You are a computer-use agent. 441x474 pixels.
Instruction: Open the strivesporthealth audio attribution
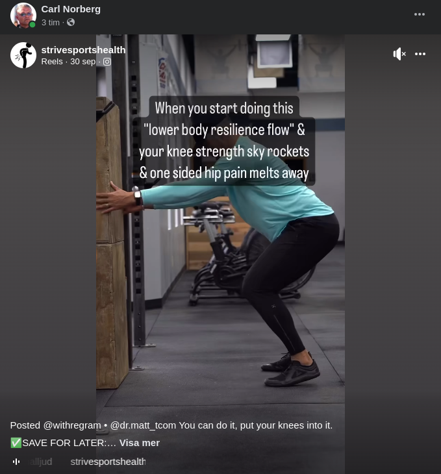108,462
